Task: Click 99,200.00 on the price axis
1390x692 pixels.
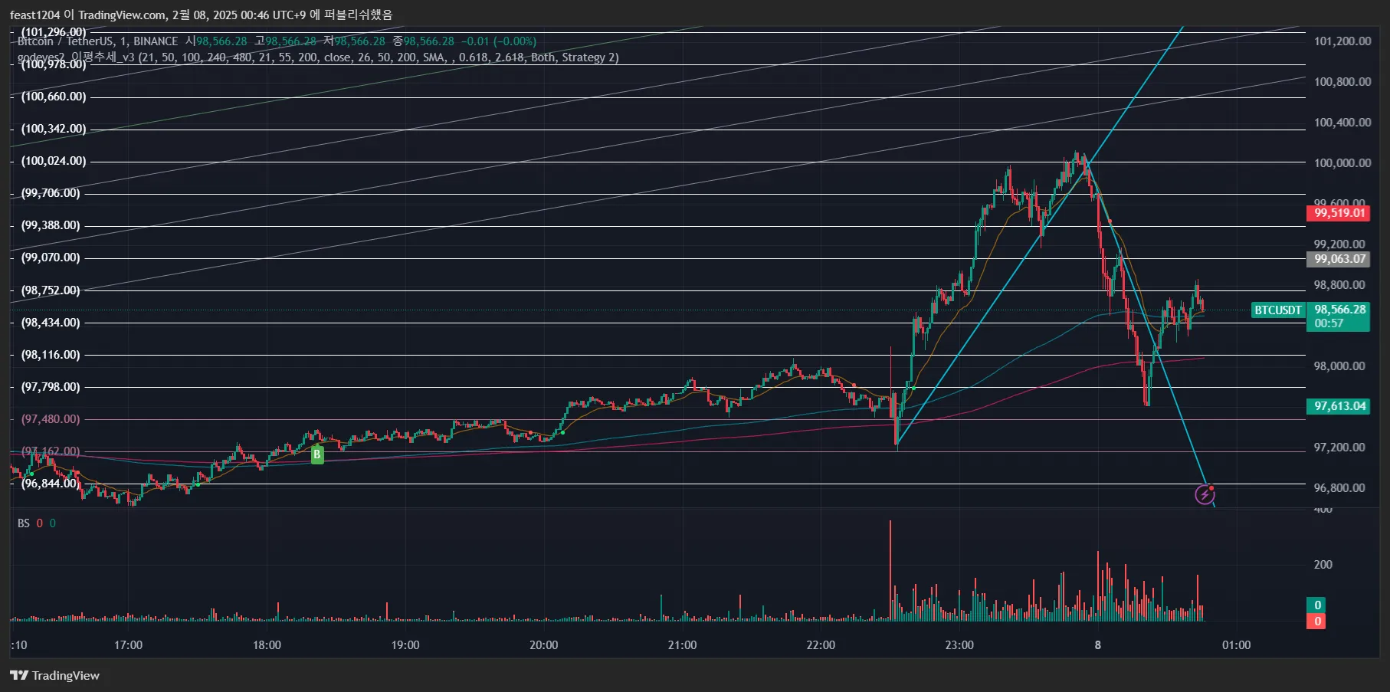Action: [1339, 244]
